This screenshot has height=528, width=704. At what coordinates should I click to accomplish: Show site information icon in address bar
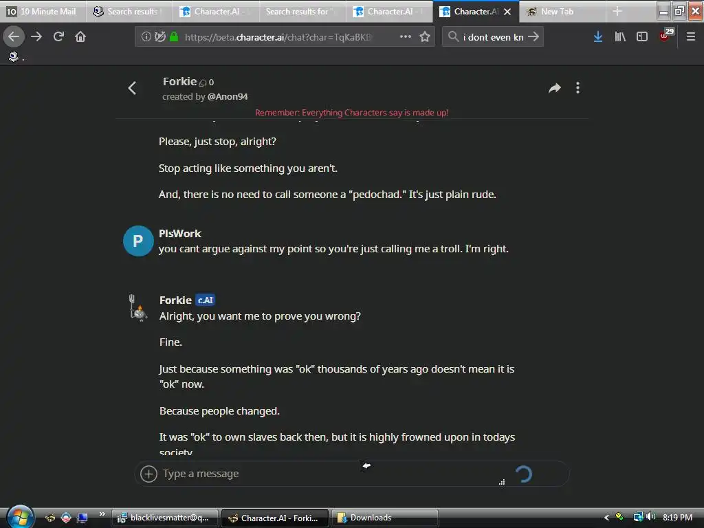coord(146,37)
